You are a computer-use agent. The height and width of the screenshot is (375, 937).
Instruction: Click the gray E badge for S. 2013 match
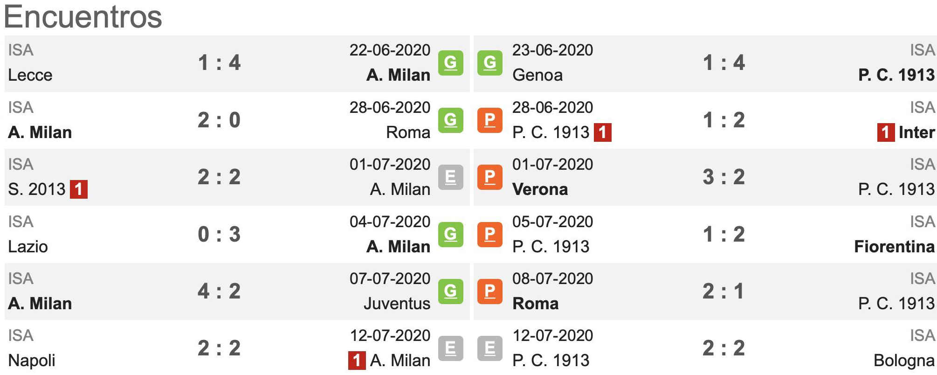[x=450, y=177]
